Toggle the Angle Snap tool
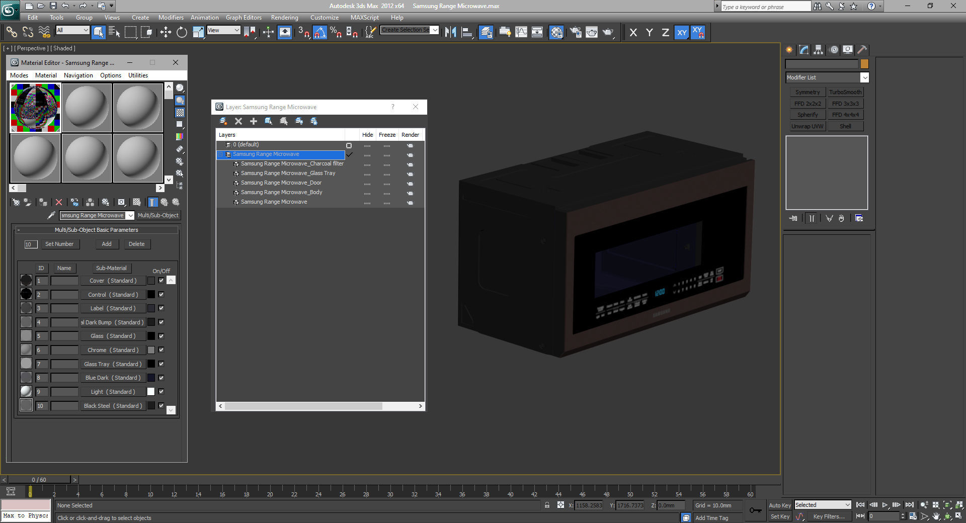The image size is (966, 523). [320, 32]
